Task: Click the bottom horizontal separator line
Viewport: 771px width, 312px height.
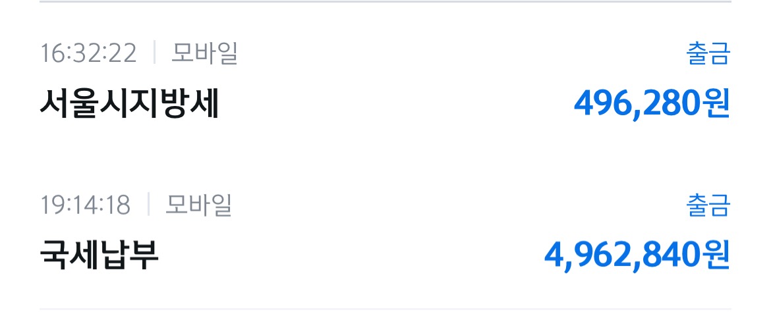Action: tap(385, 308)
